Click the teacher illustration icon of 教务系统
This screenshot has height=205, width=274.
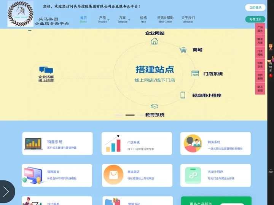coord(193,143)
